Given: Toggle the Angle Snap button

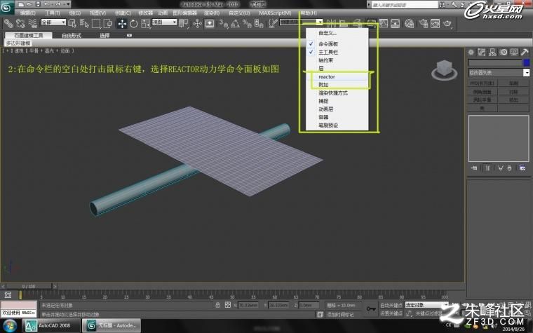Looking at the screenshot, I should (235, 23).
